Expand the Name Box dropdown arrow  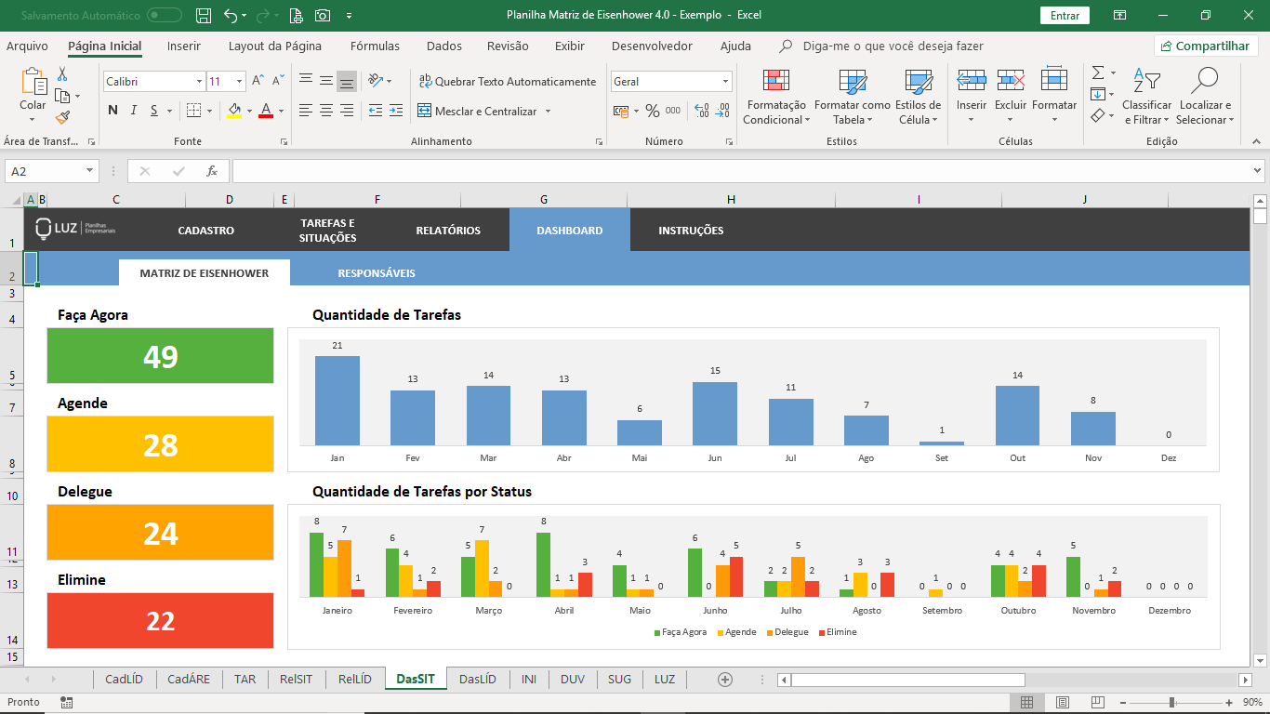point(90,171)
